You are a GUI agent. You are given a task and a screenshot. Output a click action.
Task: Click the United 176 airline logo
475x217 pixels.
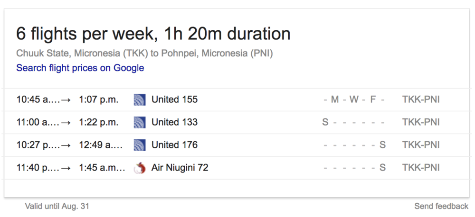point(139,145)
